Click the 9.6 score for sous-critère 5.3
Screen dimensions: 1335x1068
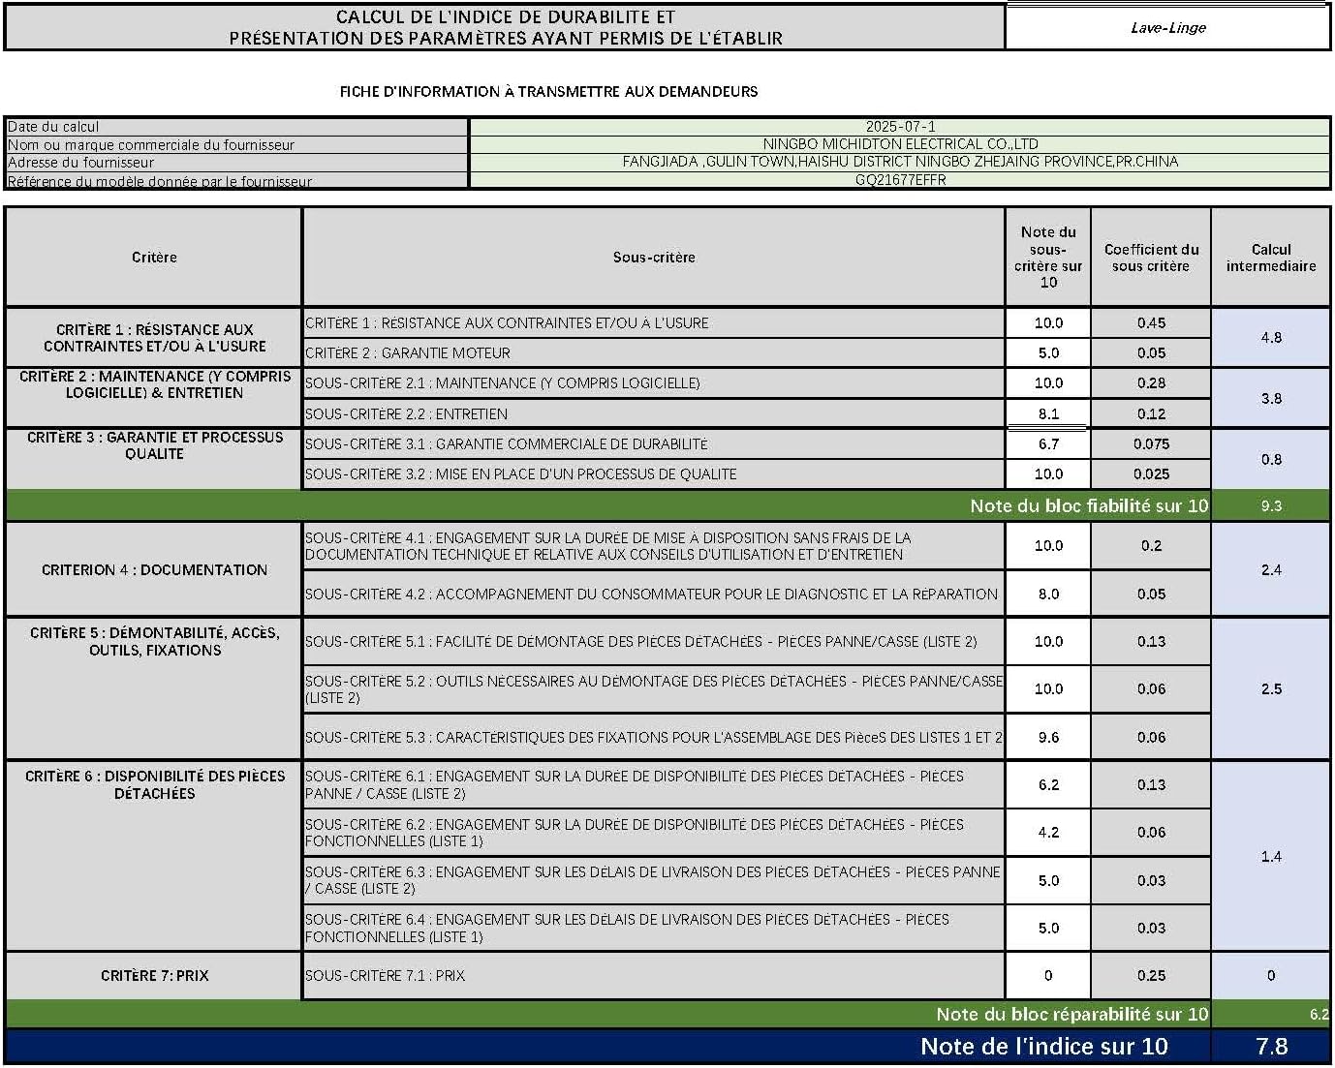point(1048,738)
